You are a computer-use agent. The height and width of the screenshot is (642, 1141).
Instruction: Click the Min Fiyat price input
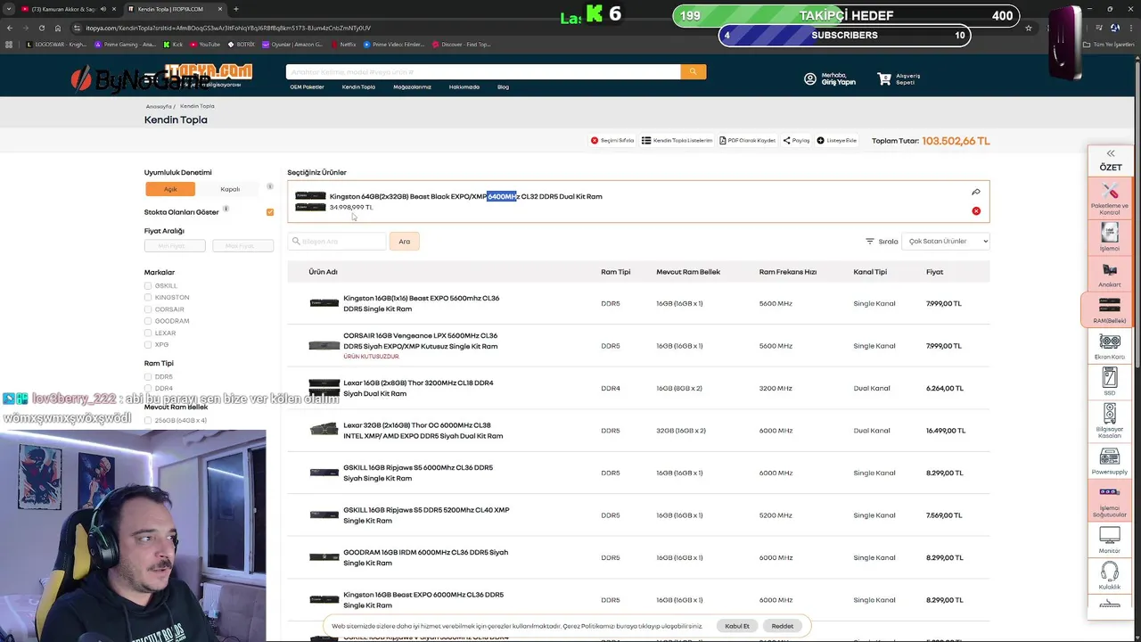[x=175, y=245]
